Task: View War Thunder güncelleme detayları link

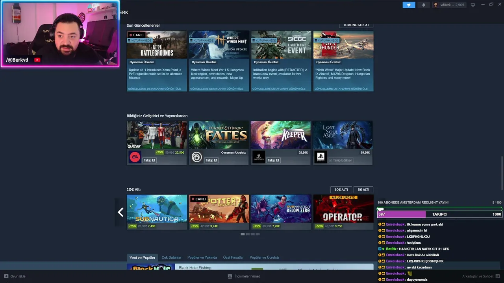Action: coord(341,89)
